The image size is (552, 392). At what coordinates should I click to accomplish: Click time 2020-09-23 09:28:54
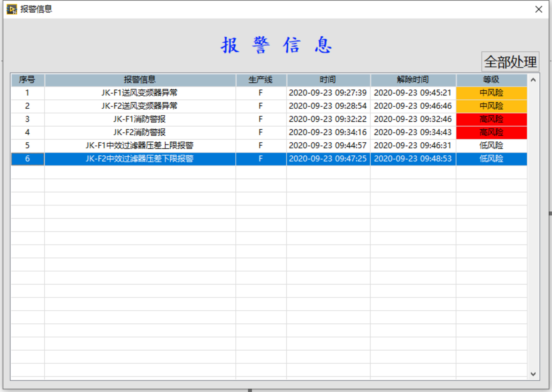[x=328, y=106]
